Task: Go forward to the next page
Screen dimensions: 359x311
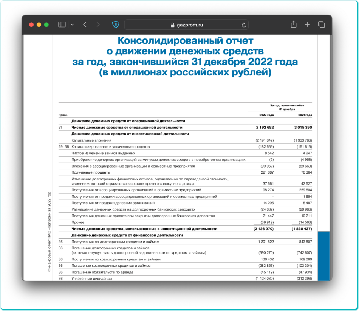Action: click(x=98, y=25)
